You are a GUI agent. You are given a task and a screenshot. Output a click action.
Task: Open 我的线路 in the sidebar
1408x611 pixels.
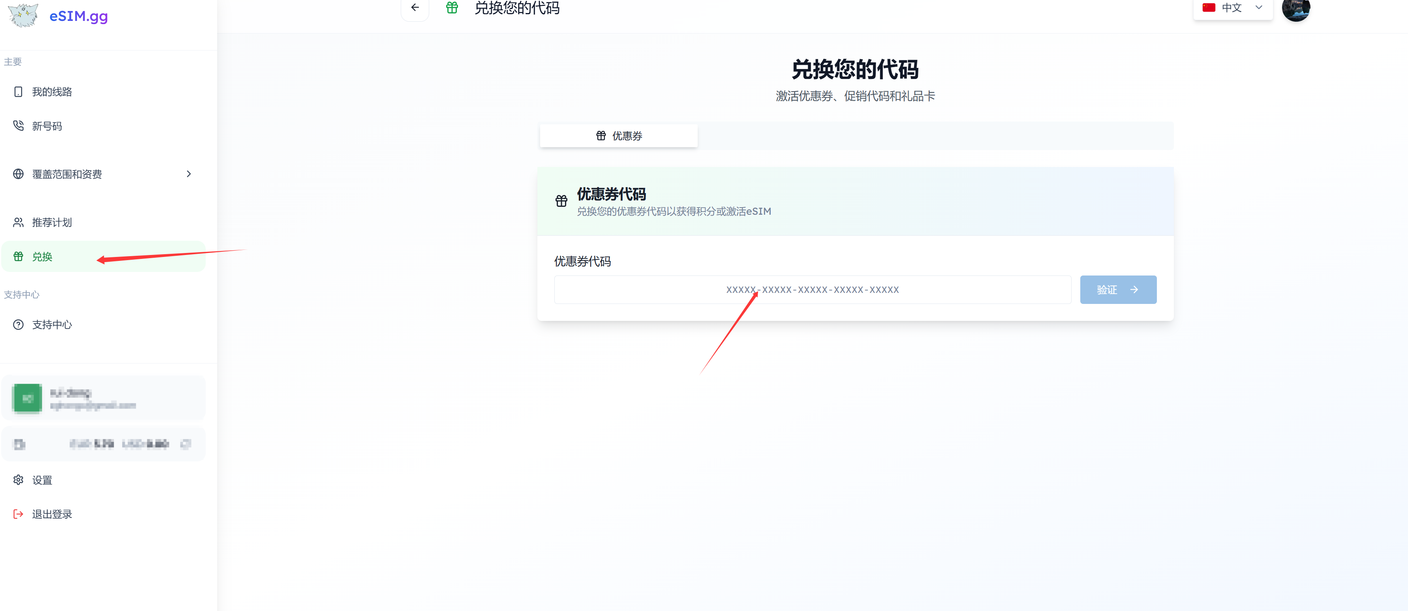(103, 92)
